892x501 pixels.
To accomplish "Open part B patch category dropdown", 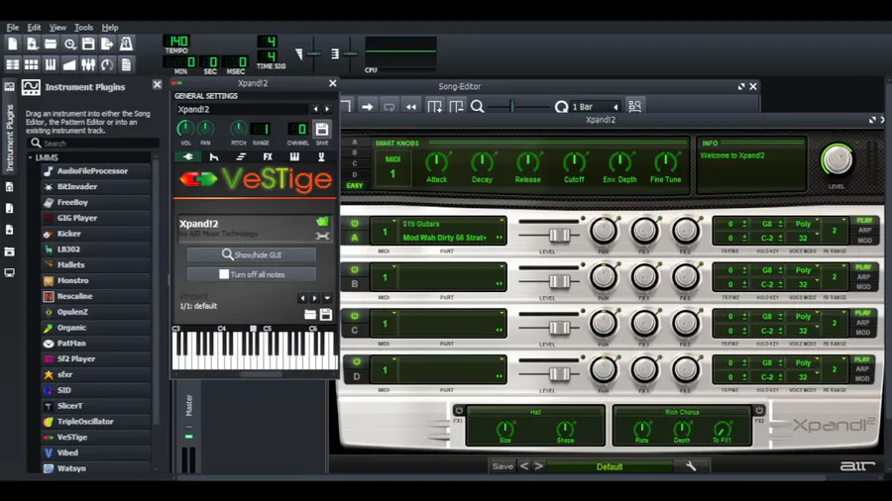I will 452,270.
